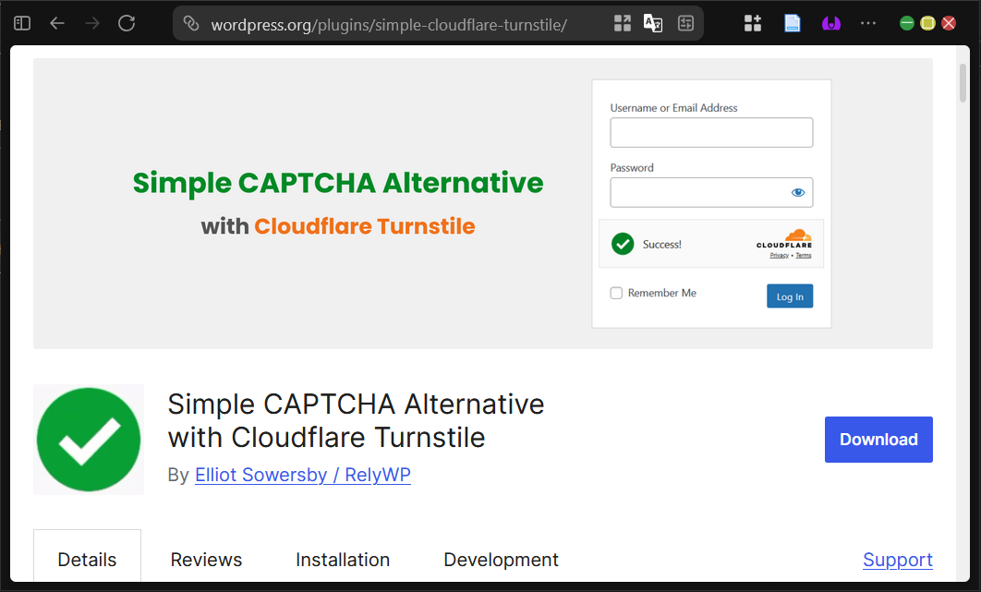This screenshot has width=981, height=592.
Task: Click the blue document icon in toolbar
Action: point(792,23)
